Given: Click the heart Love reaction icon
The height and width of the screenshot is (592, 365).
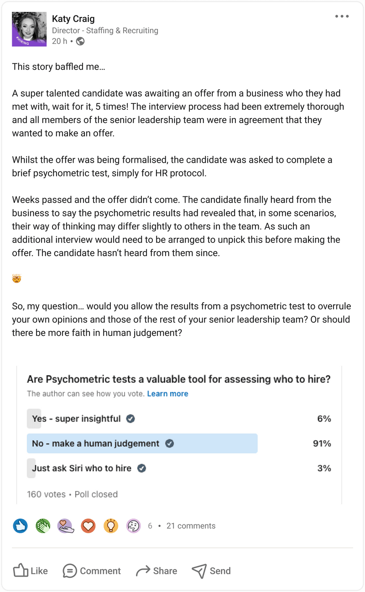Looking at the screenshot, I should (x=88, y=525).
